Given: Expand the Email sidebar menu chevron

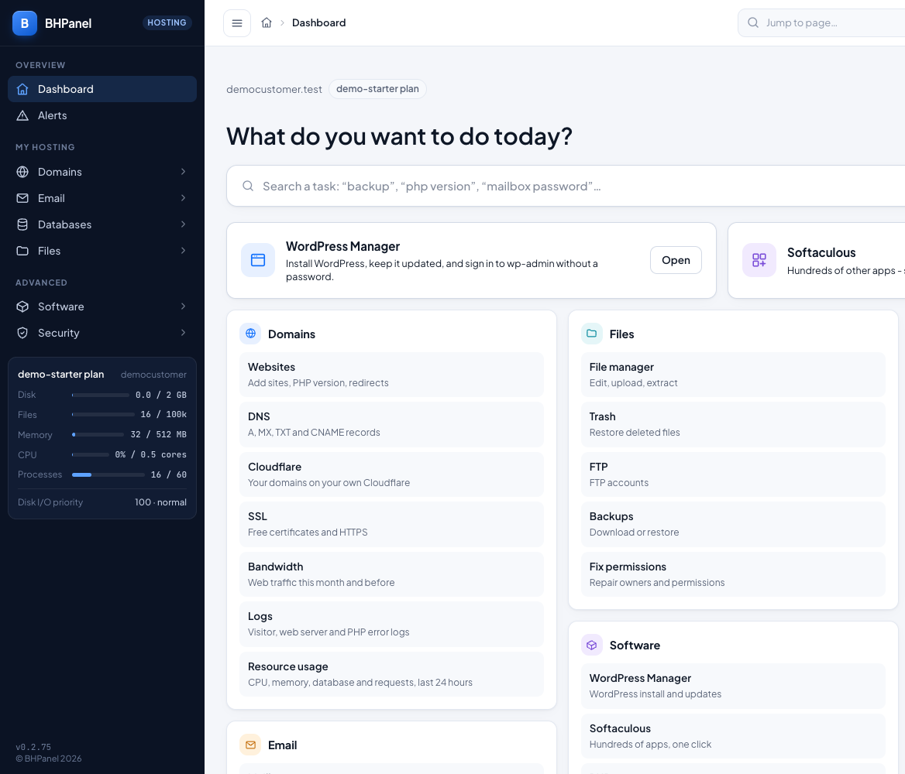Looking at the screenshot, I should click(x=183, y=198).
